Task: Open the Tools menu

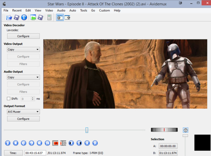Action: 83,10
